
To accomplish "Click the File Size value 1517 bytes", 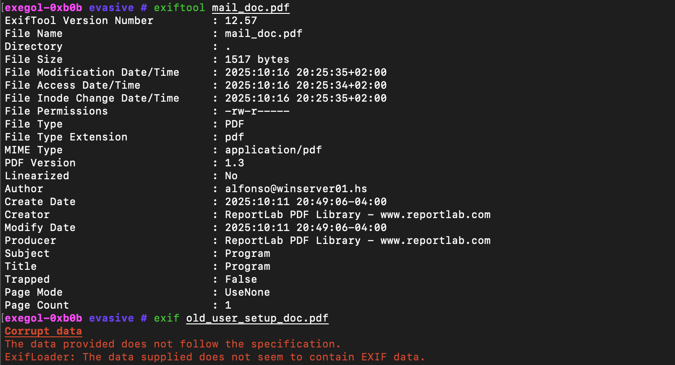I will 257,60.
